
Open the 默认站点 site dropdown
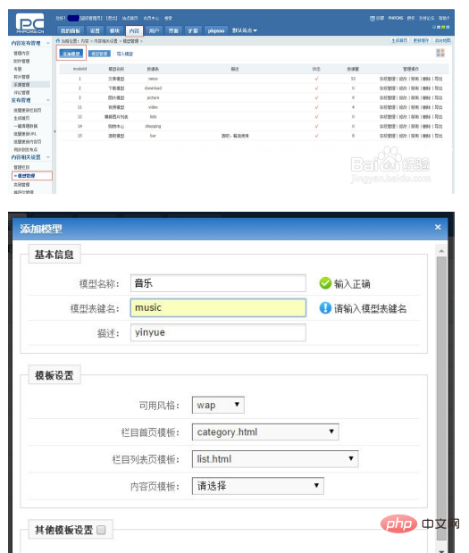point(245,30)
